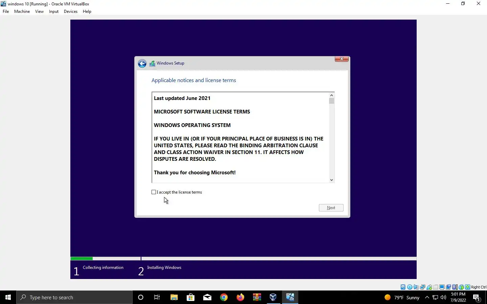487x304 pixels.
Task: Click the Next button in Windows Setup
Action: point(331,208)
